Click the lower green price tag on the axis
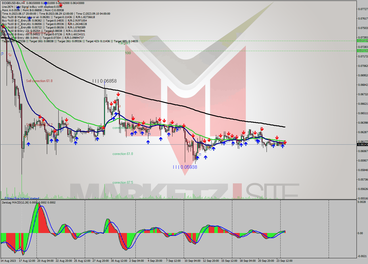The width and height of the screenshot is (368, 264). [x=362, y=51]
